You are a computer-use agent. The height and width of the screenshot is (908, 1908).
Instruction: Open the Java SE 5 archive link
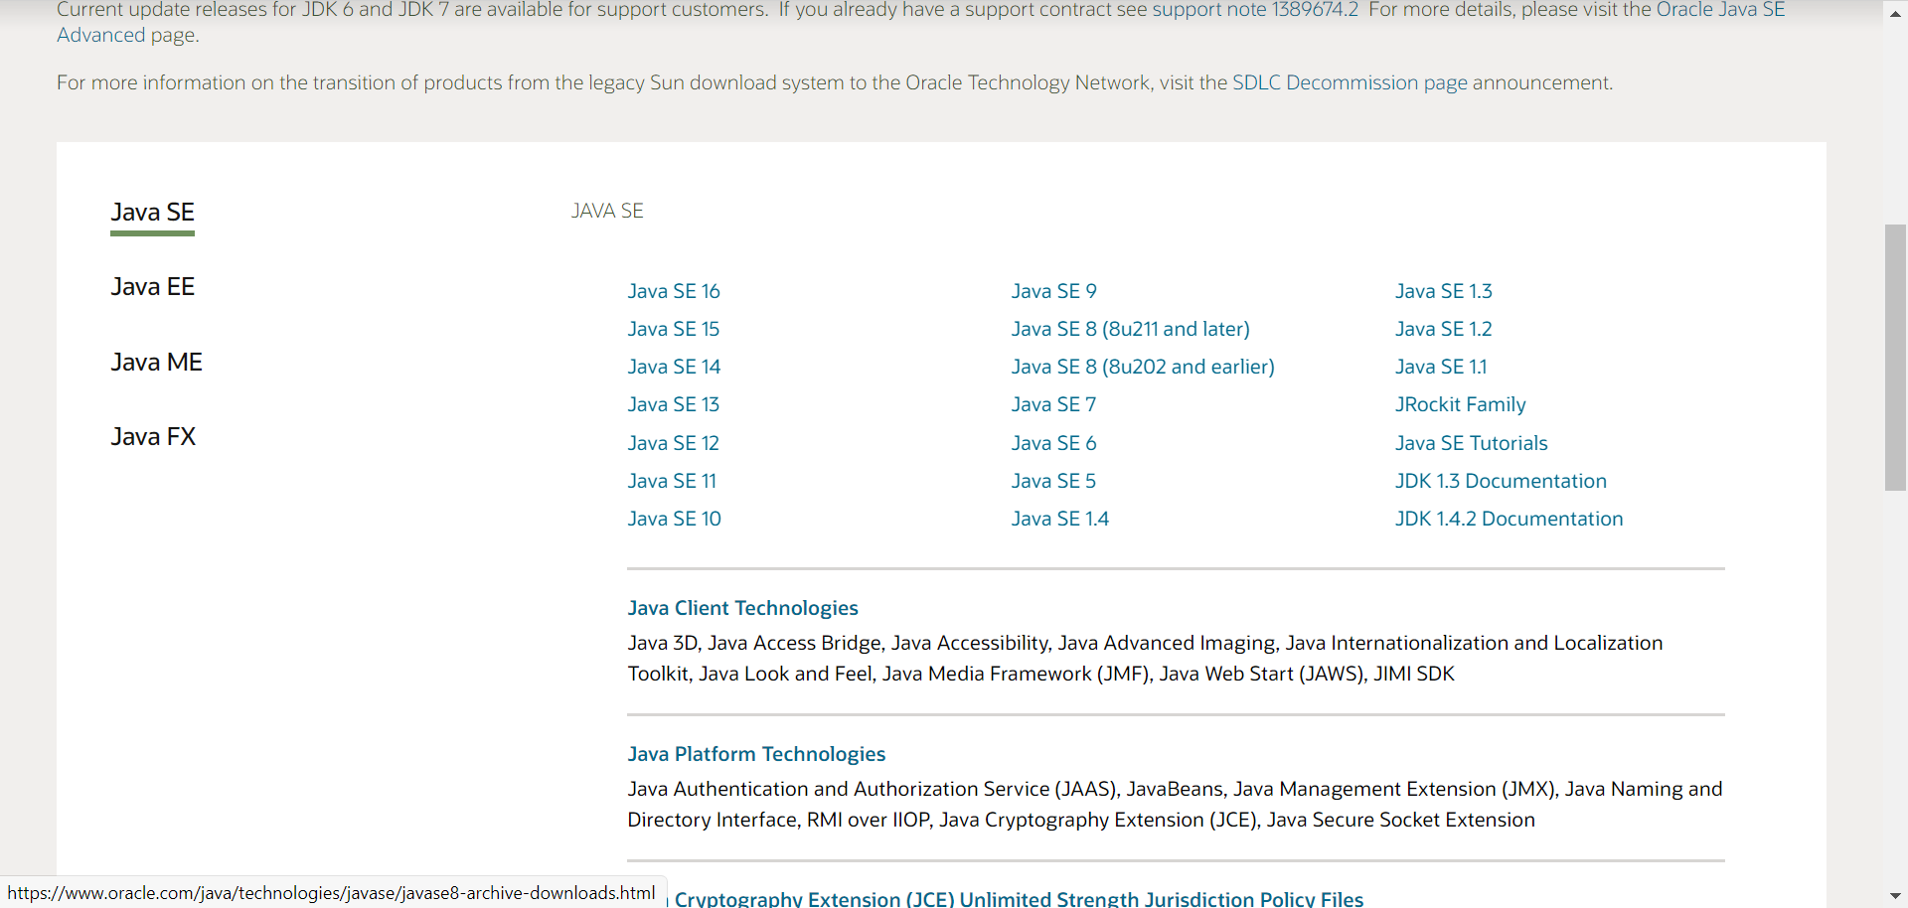click(x=1053, y=481)
